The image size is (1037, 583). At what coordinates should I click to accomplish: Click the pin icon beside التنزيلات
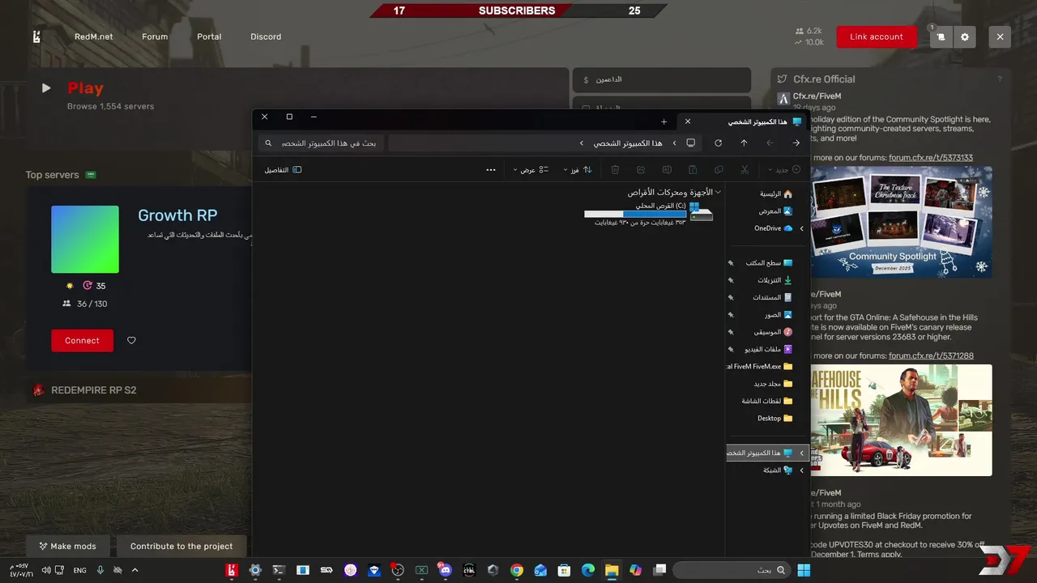coord(731,280)
